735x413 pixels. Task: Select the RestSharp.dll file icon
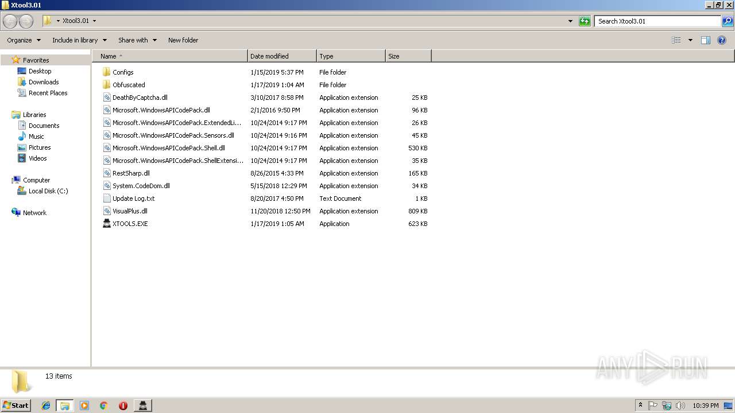(x=106, y=173)
